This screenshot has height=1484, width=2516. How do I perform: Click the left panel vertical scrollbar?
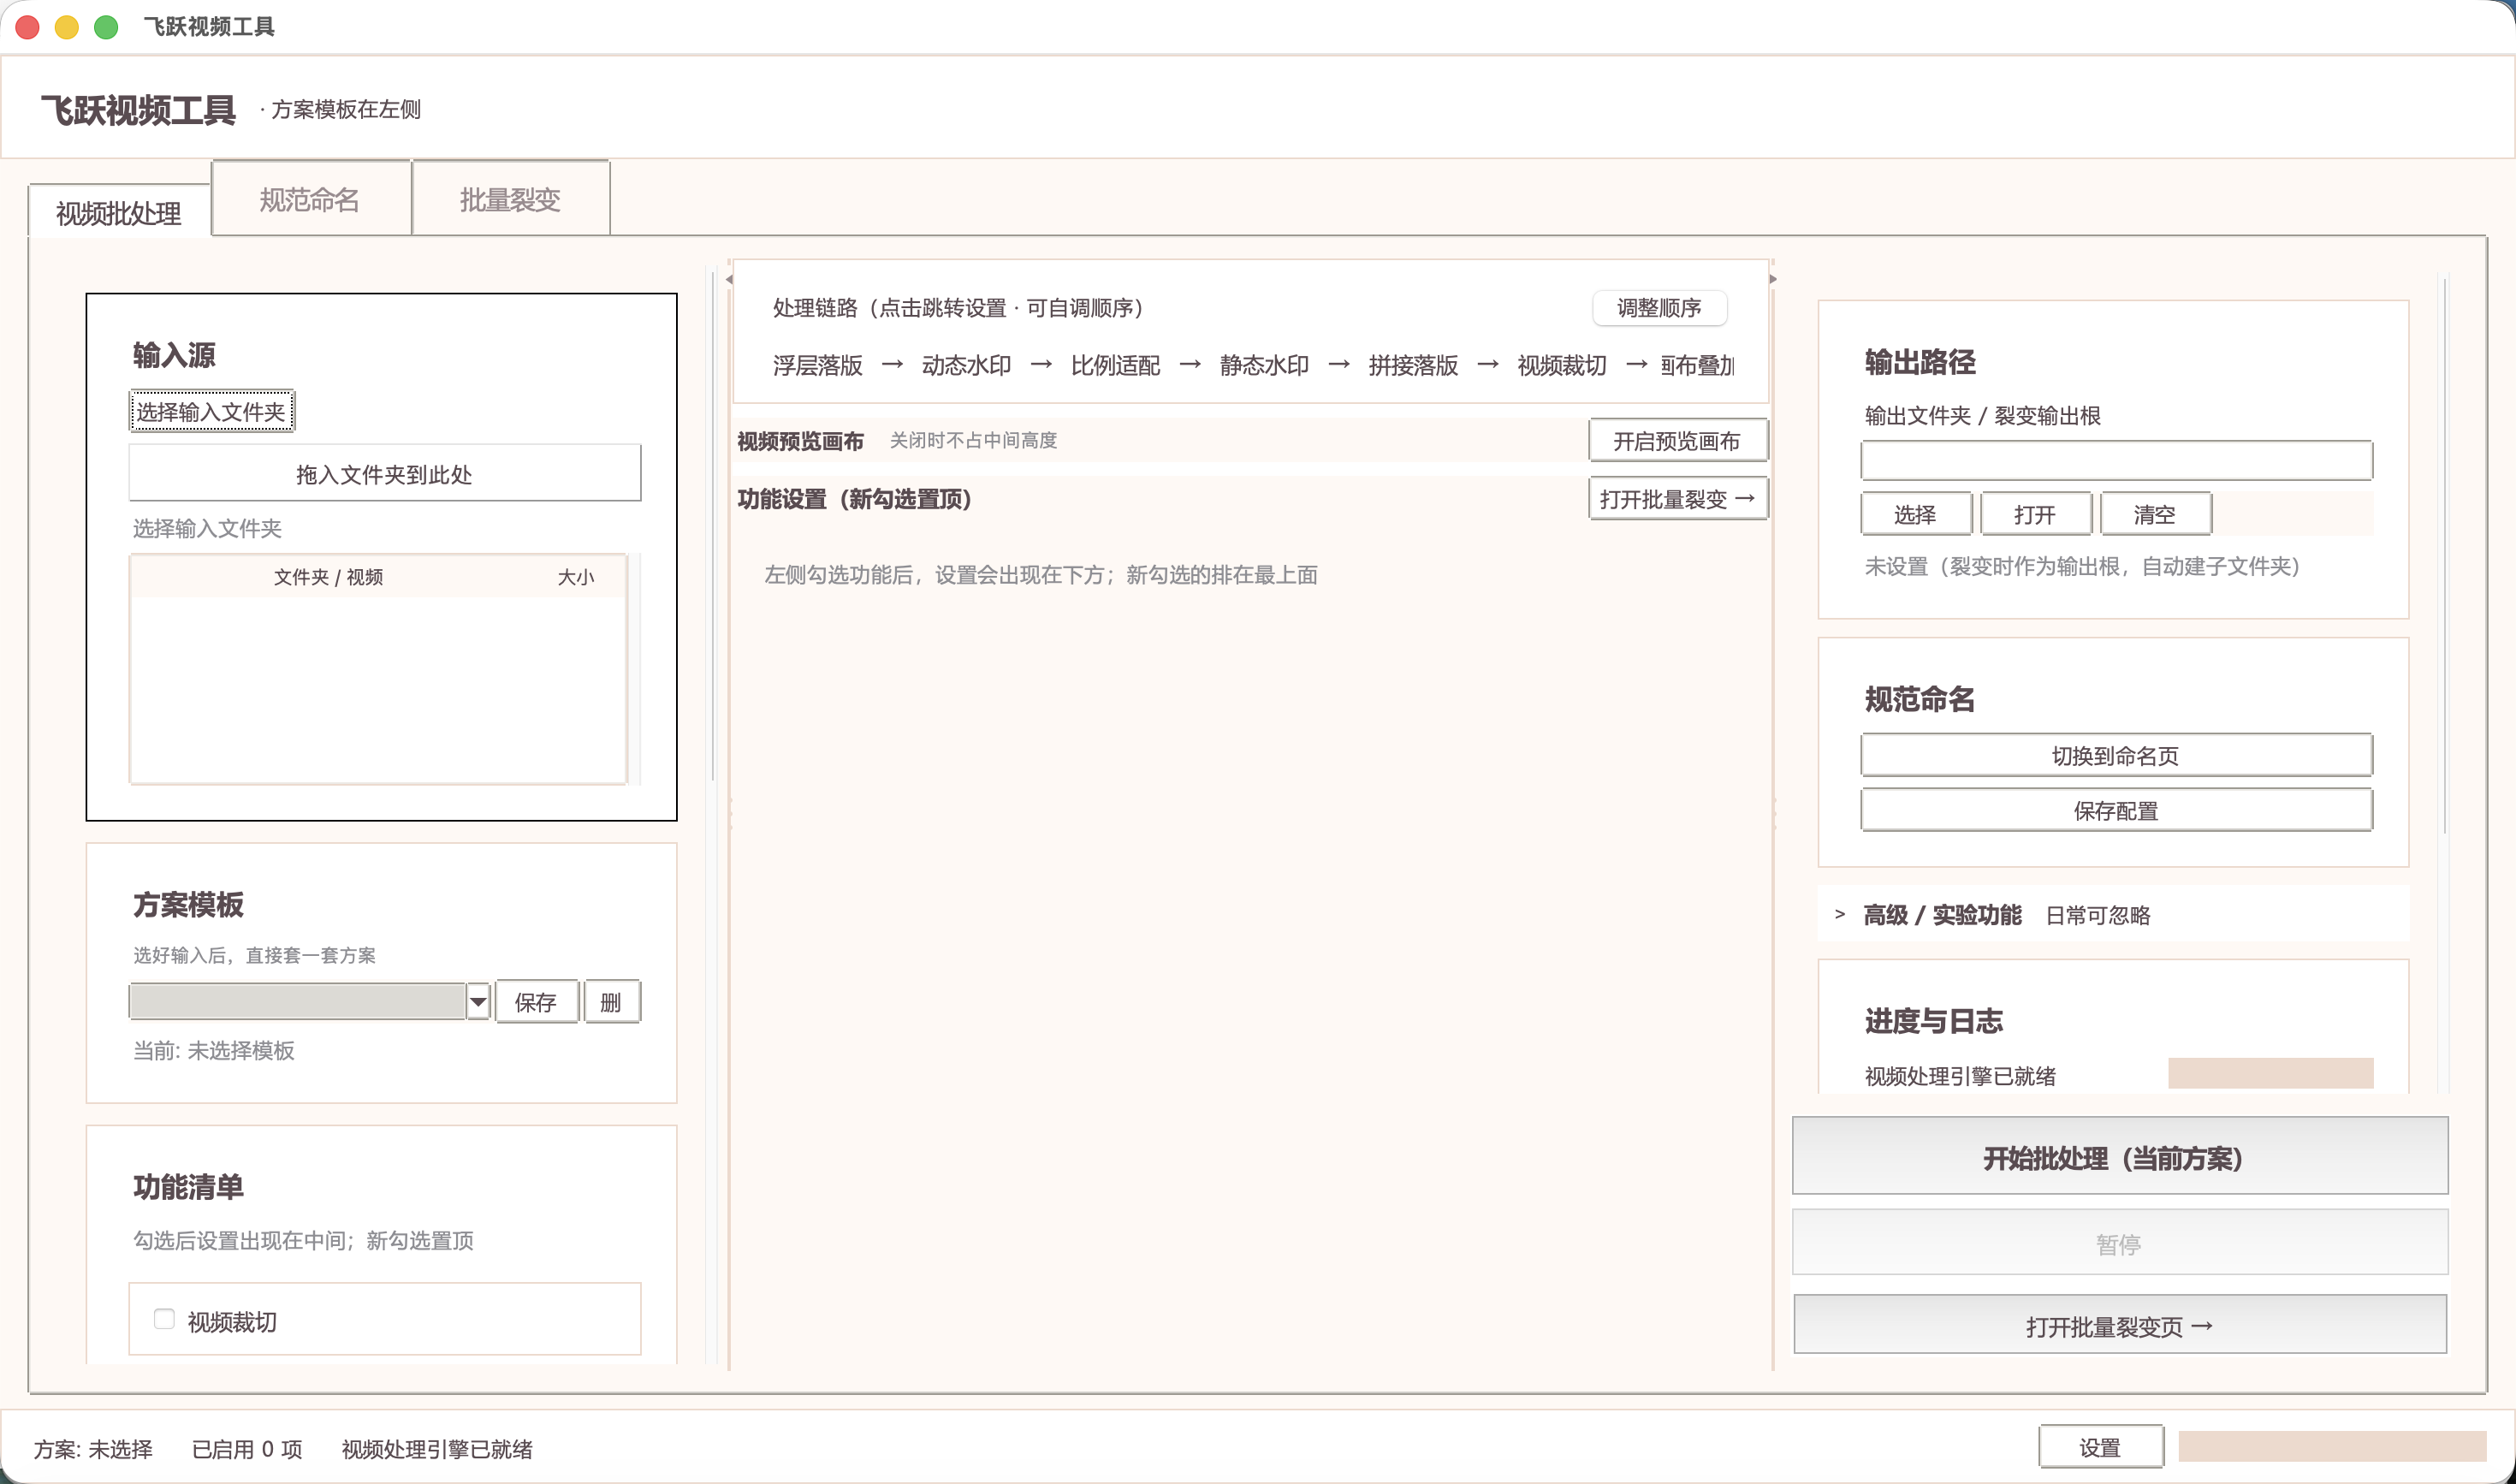[712, 525]
